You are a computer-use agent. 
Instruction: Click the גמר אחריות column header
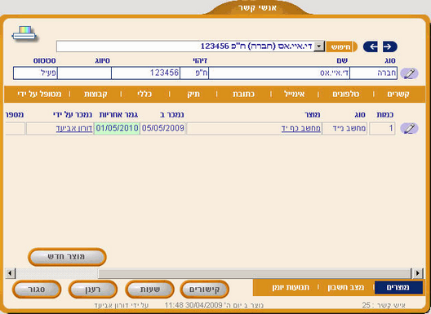click(118, 115)
